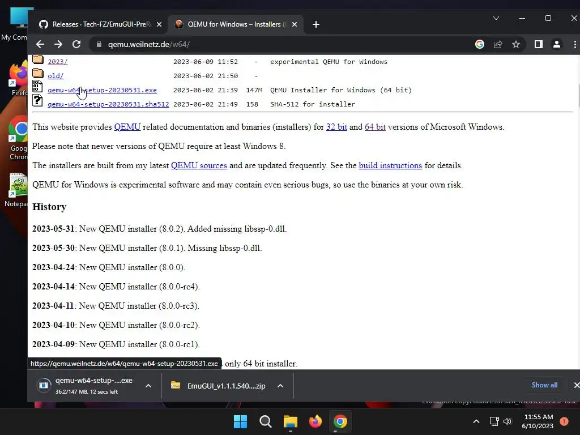Follow the QEMU link in first paragraph
The image size is (580, 435).
click(127, 127)
